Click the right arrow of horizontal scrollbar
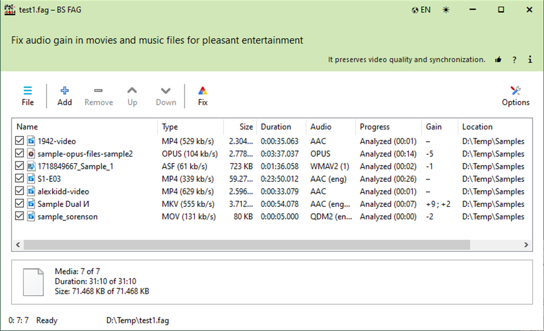This screenshot has height=331, width=544. [x=526, y=244]
